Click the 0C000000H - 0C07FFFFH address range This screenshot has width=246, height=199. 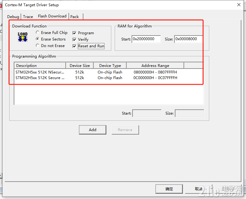(x=155, y=78)
